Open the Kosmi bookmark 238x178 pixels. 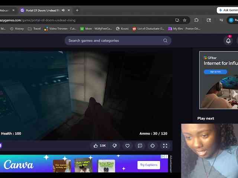point(122,29)
